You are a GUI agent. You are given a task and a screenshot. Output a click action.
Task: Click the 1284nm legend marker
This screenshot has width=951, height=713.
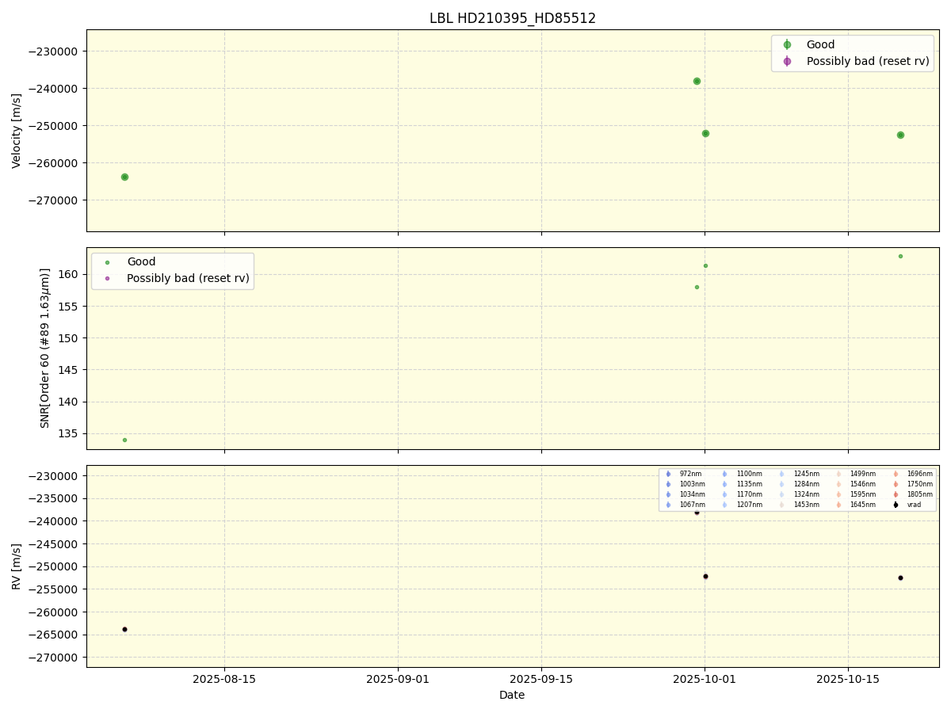(x=781, y=484)
